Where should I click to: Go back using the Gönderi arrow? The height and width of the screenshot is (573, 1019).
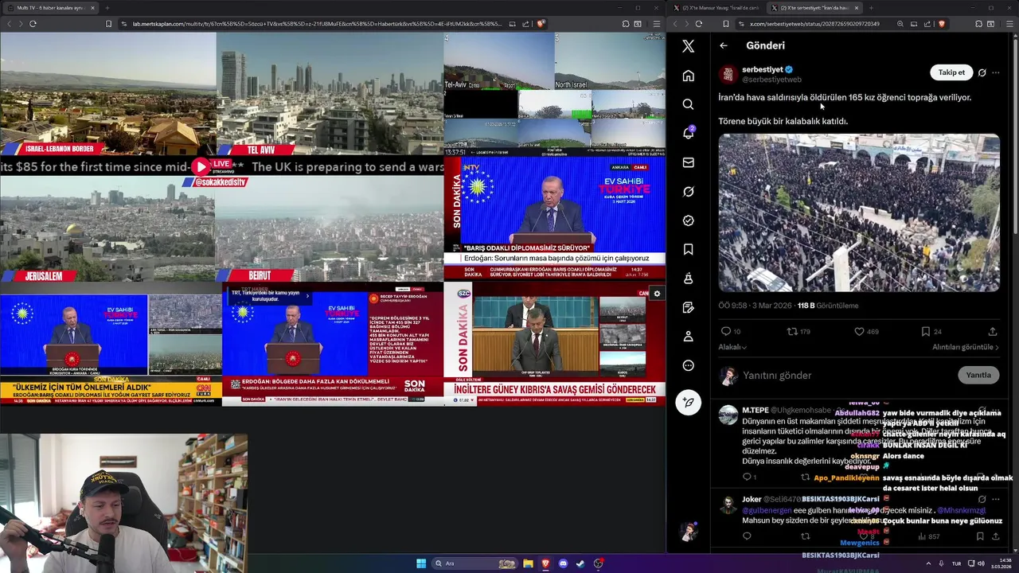coord(724,45)
